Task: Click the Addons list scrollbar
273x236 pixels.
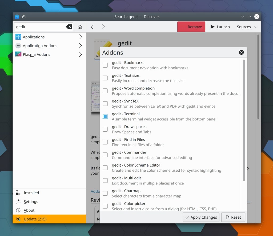Action: coord(244,120)
